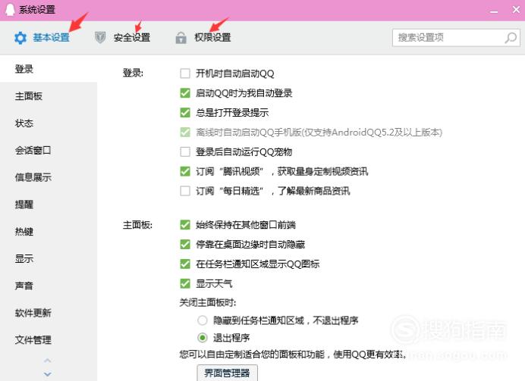The height and width of the screenshot is (381, 525).
Task: Open 信息展示 sidebar section
Action: point(49,177)
